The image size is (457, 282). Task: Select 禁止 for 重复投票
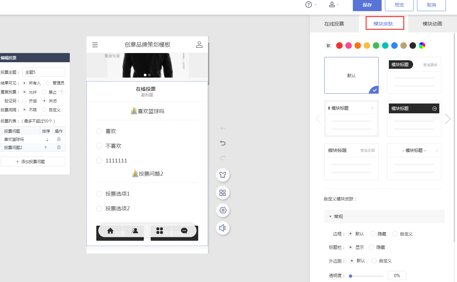(44, 92)
